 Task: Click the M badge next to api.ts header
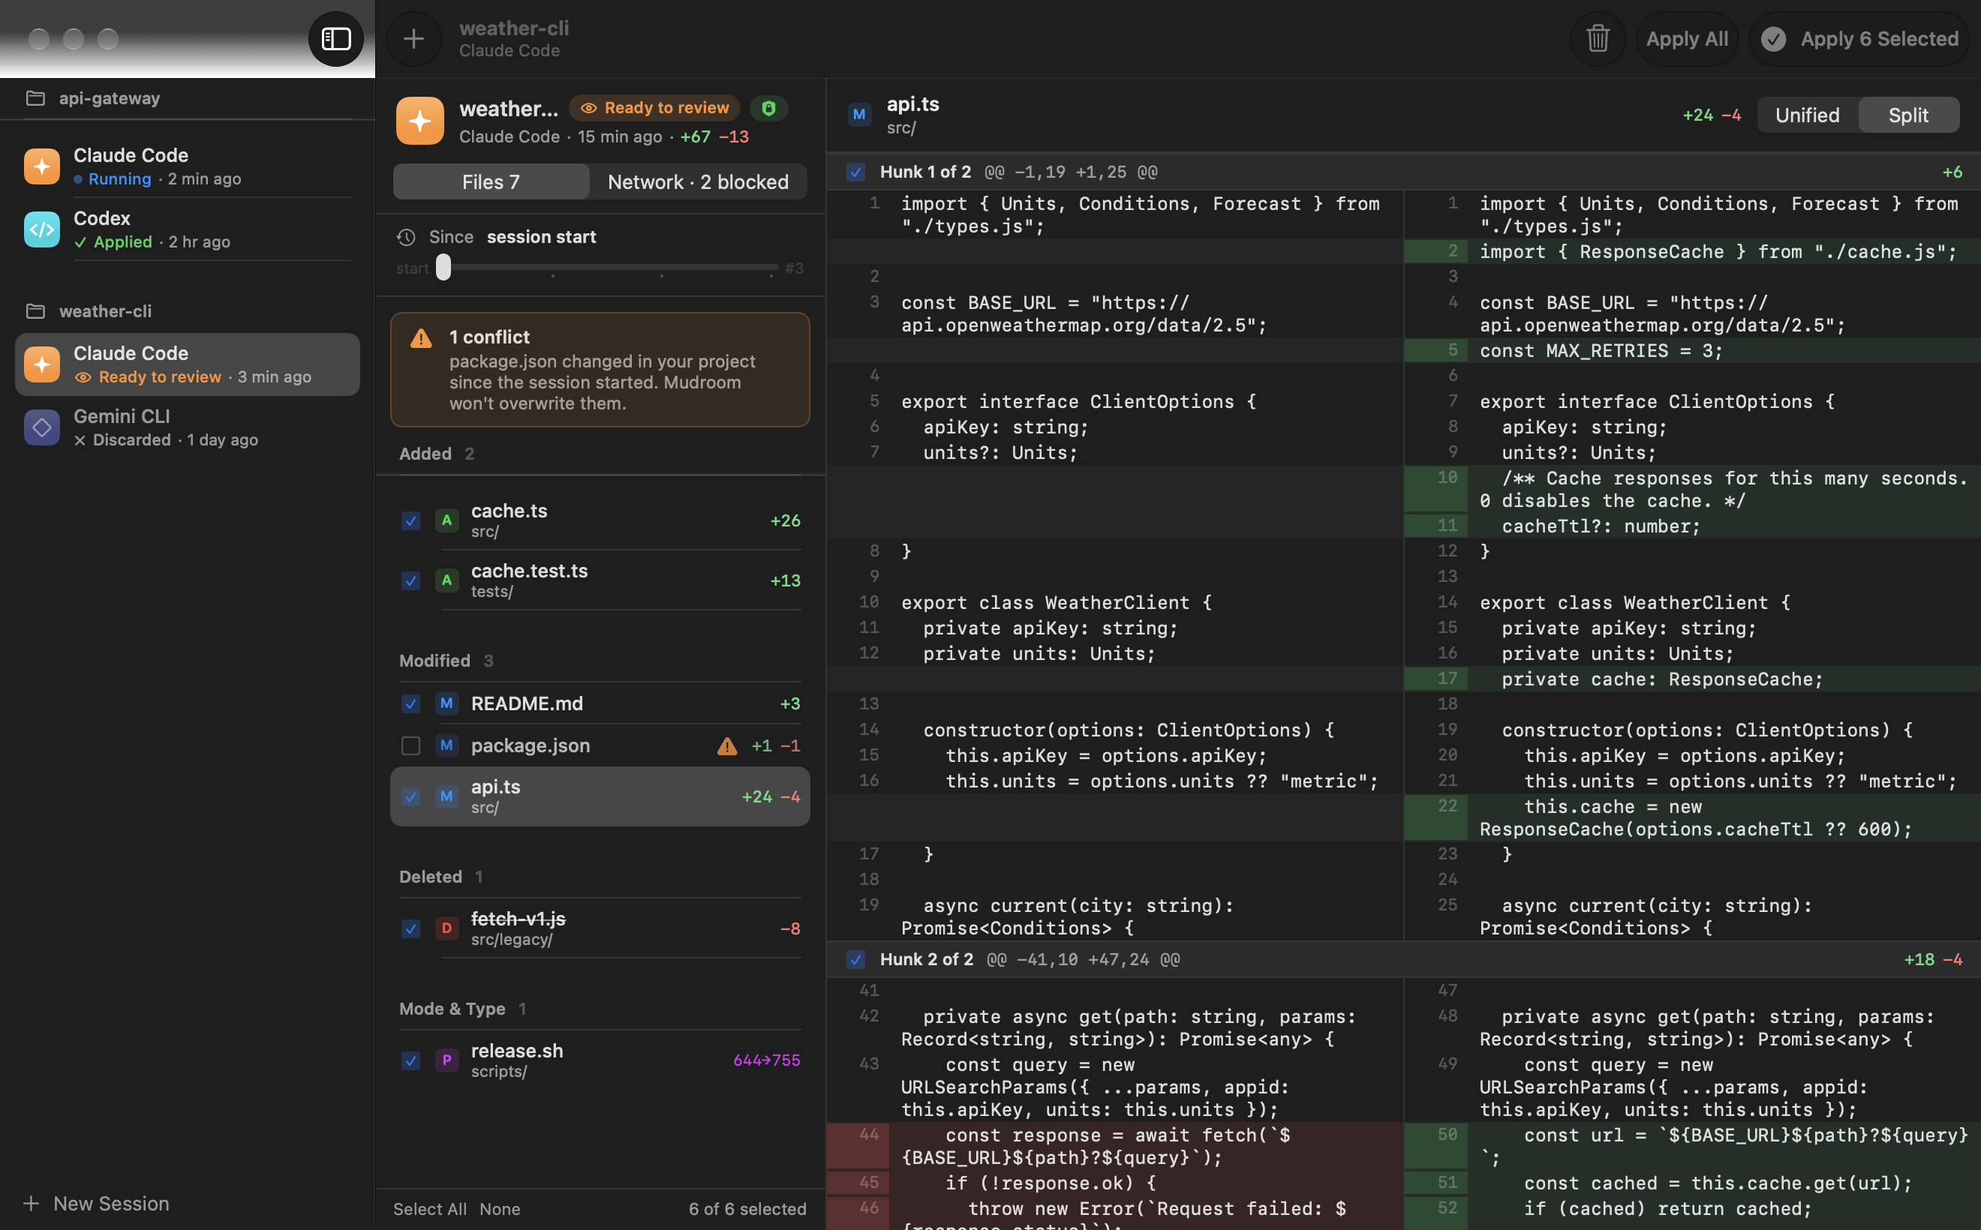pos(858,115)
